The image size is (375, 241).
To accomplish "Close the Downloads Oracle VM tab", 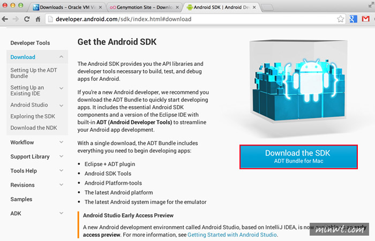I will coord(101,7).
